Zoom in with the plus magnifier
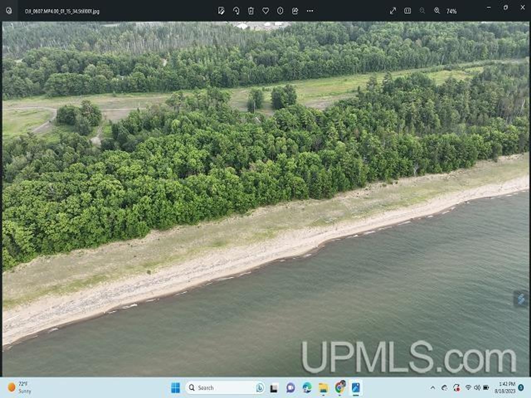This screenshot has height=398, width=531. [x=437, y=11]
